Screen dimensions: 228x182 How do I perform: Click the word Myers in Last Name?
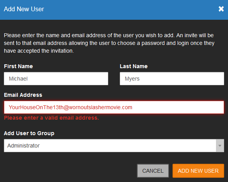(132, 79)
